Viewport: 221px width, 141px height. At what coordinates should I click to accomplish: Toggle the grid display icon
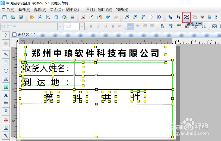tap(72, 17)
